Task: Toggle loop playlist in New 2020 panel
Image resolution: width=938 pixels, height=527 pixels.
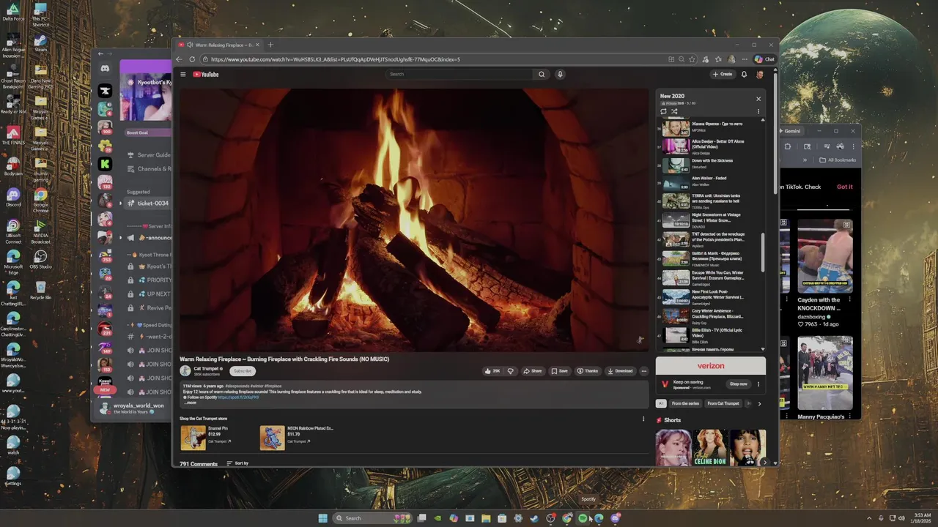Action: [664, 111]
